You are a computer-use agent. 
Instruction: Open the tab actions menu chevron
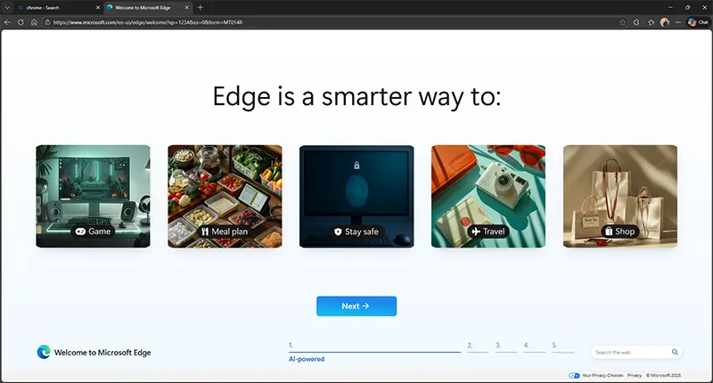(7, 7)
